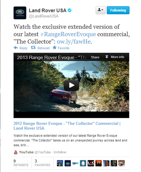This screenshot has width=141, height=172.
Task: Click the Share button on the video
Action: [95, 57]
